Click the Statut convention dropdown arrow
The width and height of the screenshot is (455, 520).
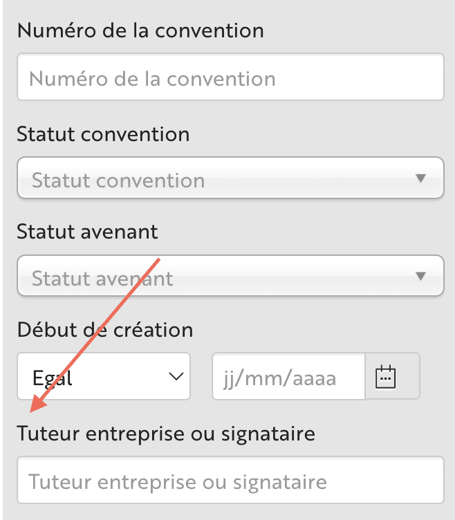420,179
